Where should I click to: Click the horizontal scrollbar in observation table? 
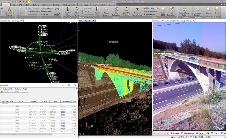tap(26, 134)
